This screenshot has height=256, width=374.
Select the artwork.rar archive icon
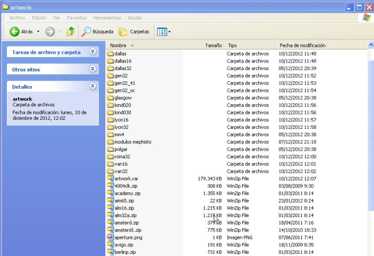(111, 178)
